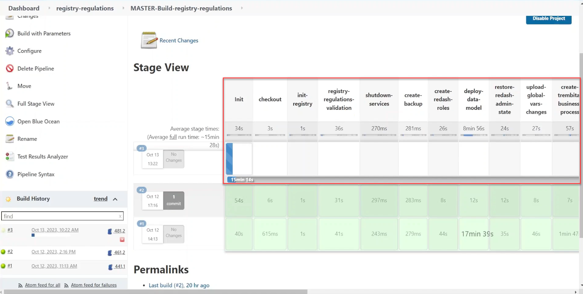This screenshot has width=583, height=294.
Task: Click the Disable Project button
Action: pyautogui.click(x=549, y=19)
